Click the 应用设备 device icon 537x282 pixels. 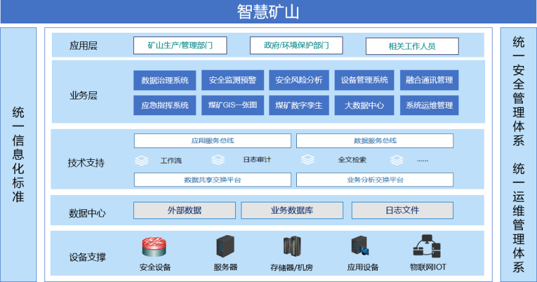(x=360, y=247)
